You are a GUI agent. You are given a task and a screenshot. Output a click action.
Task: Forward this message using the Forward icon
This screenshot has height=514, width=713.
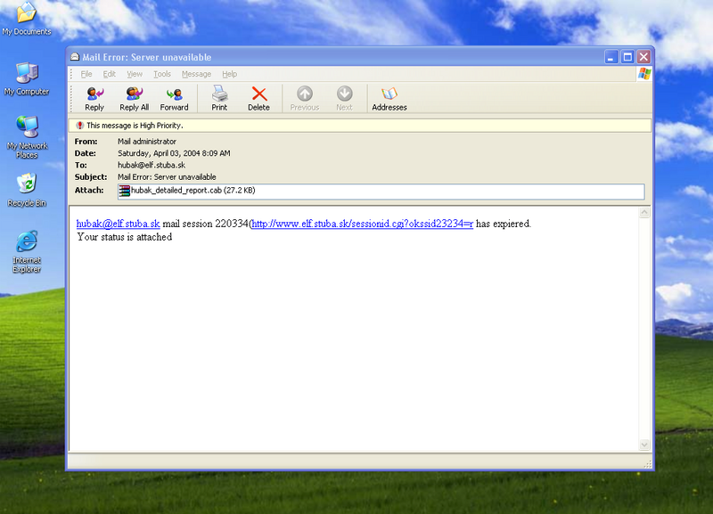point(174,94)
